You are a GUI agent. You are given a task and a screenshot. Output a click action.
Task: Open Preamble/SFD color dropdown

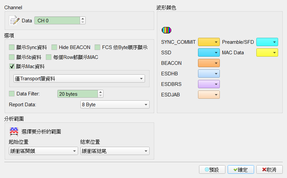(267, 42)
